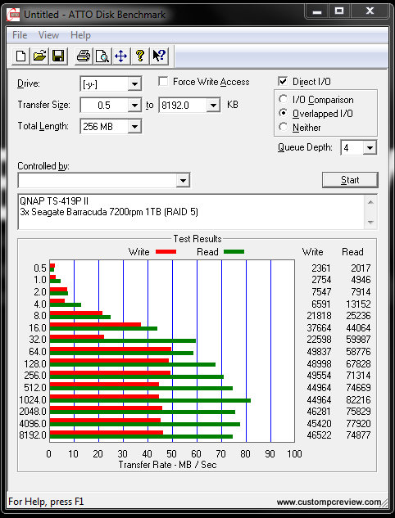Click the blue four-arrow move icon
This screenshot has height=518, width=395.
tap(121, 56)
